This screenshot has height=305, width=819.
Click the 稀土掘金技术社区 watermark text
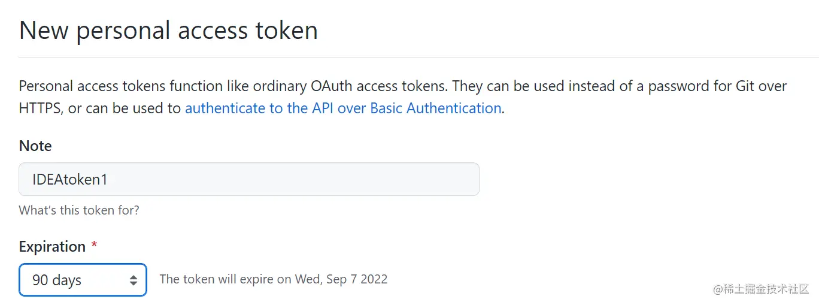(766, 289)
